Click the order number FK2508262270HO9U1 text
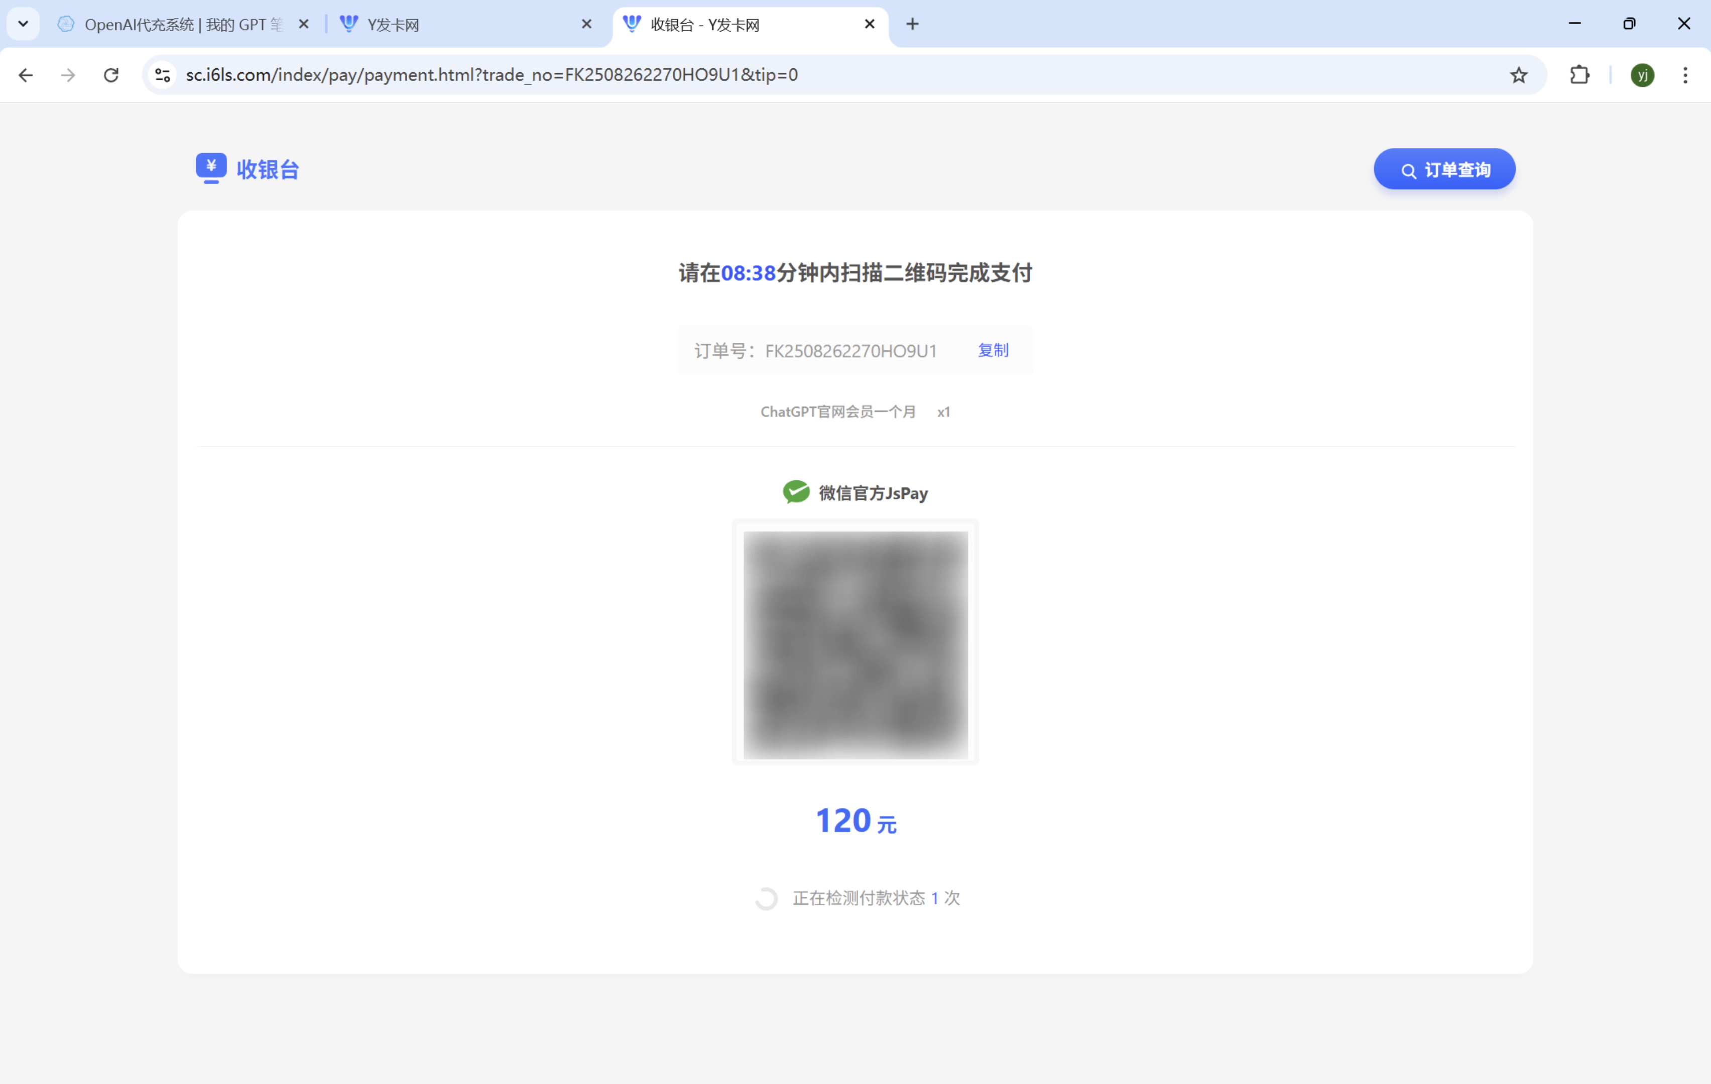This screenshot has height=1084, width=1711. (850, 351)
